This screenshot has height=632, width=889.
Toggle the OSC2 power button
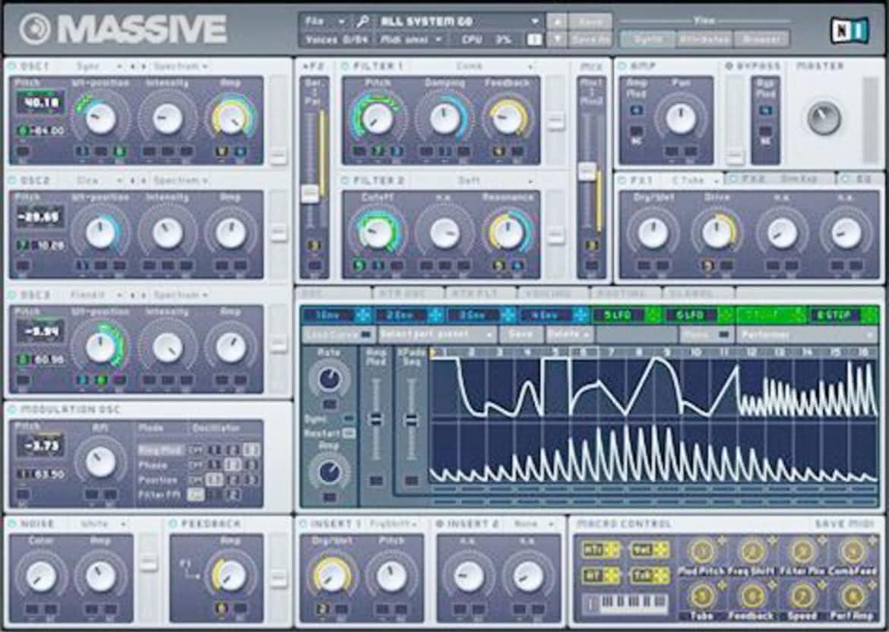click(12, 181)
